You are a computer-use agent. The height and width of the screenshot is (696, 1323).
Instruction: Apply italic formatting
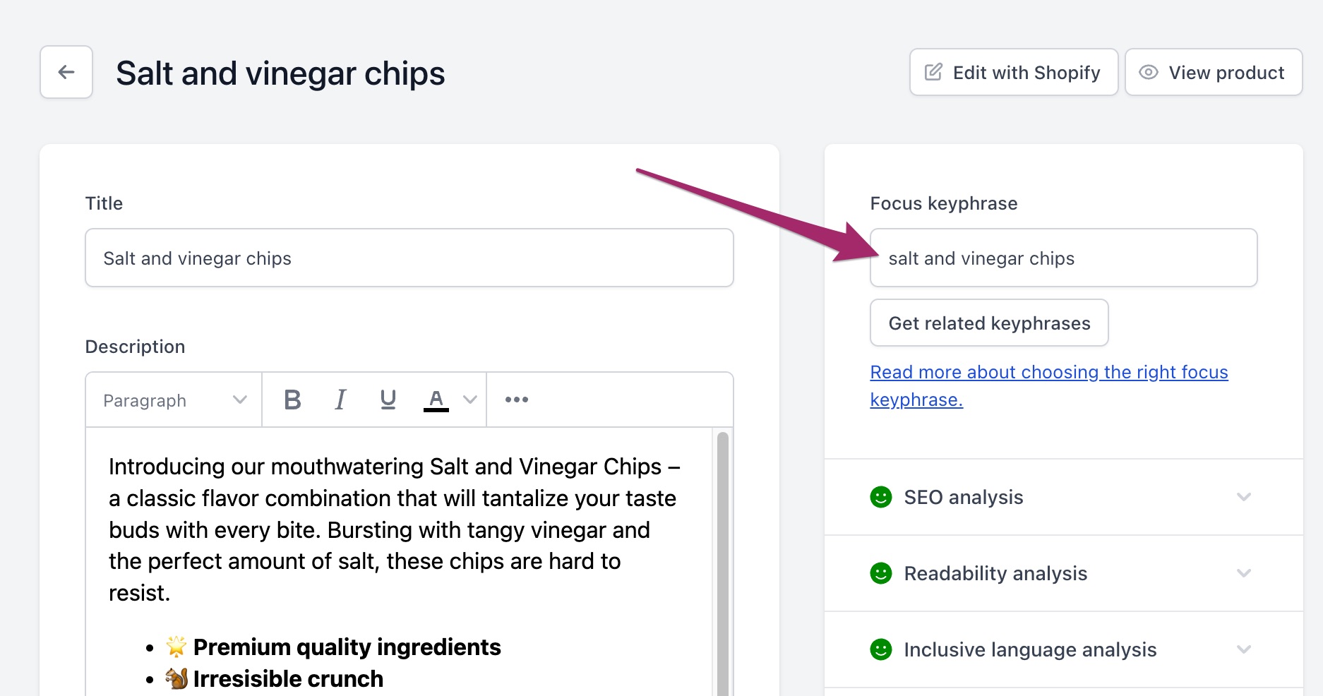point(340,400)
